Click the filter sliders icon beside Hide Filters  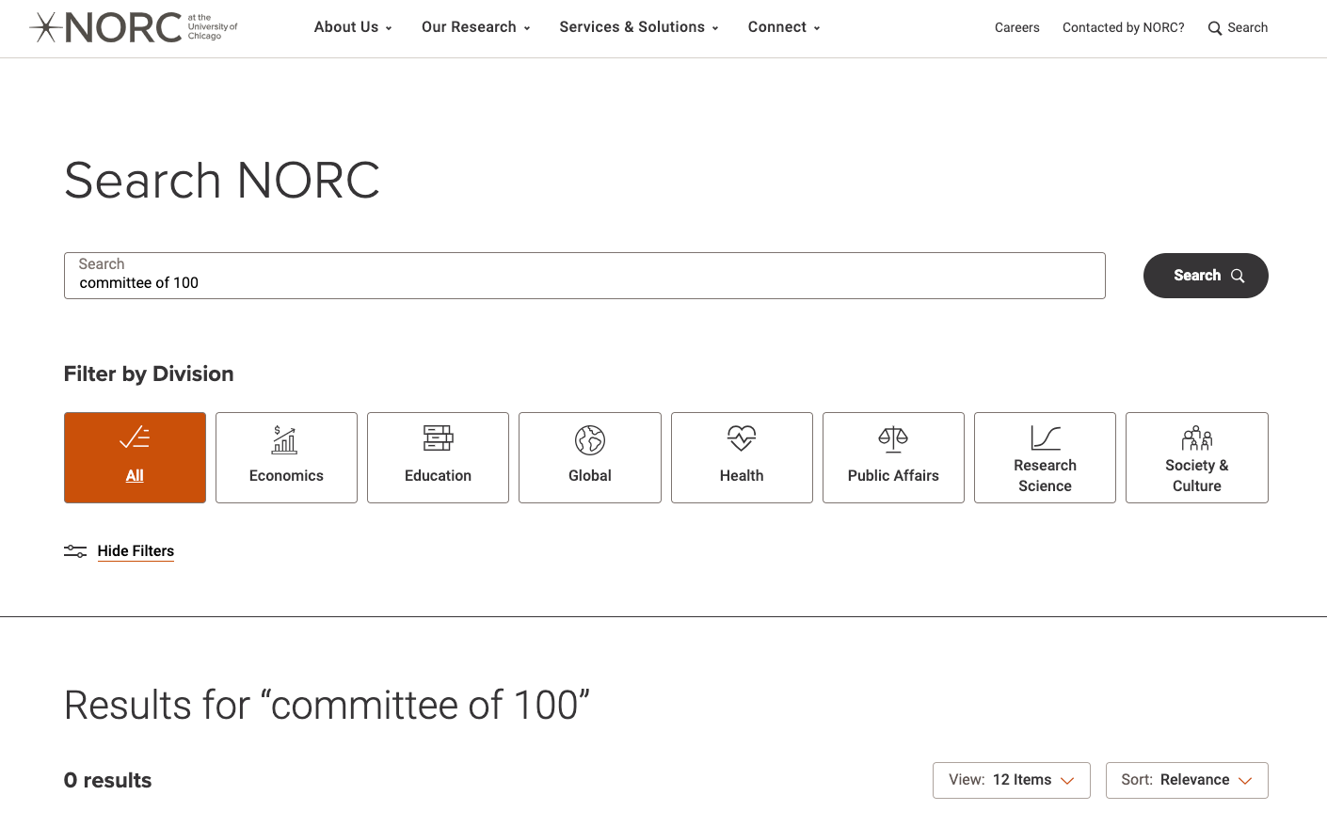75,551
